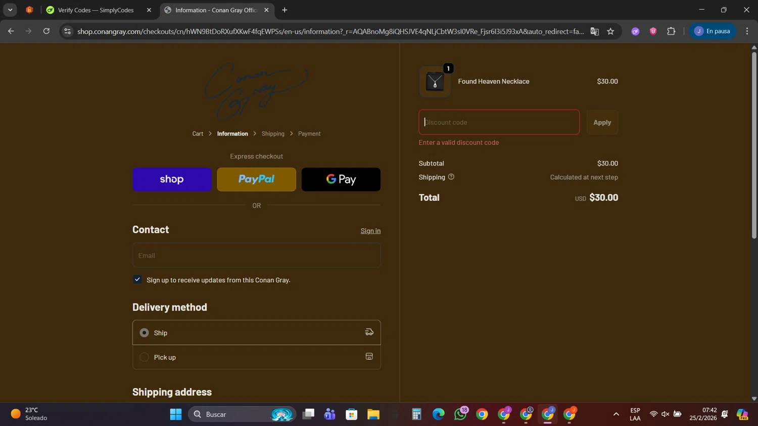Close the Information - Conan Gray tab

pos(266,10)
